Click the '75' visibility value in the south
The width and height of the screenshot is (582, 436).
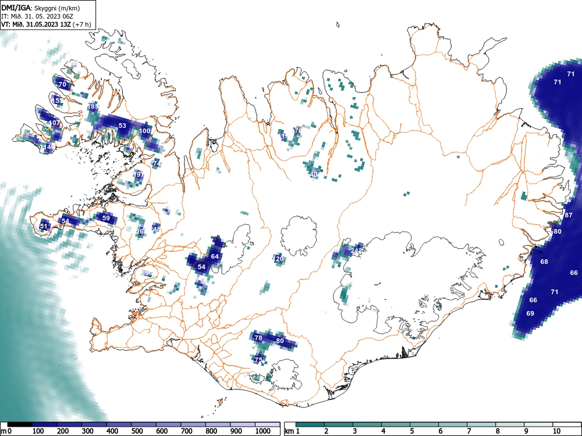point(258,360)
